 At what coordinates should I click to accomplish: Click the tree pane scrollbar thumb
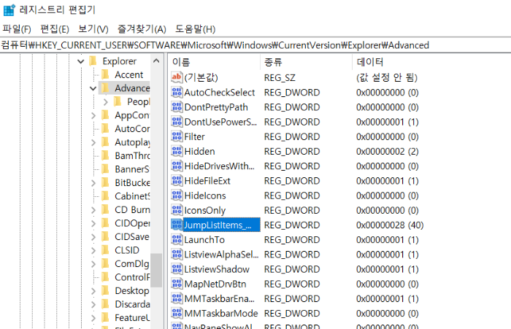click(x=156, y=270)
